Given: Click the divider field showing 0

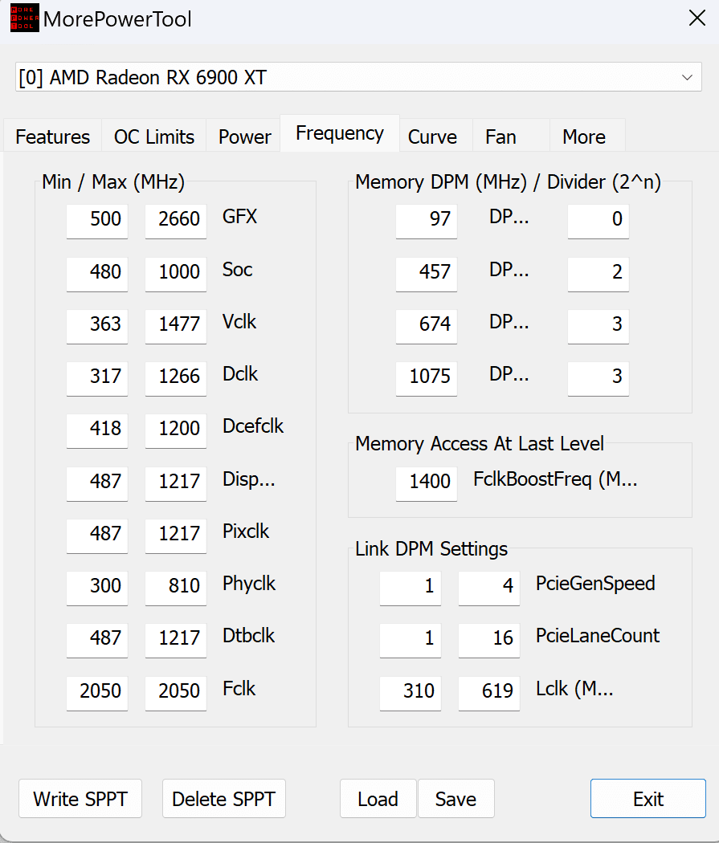Looking at the screenshot, I should (x=598, y=221).
